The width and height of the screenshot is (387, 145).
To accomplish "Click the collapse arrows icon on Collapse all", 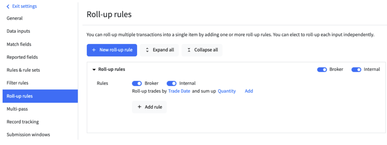I will tap(189, 50).
